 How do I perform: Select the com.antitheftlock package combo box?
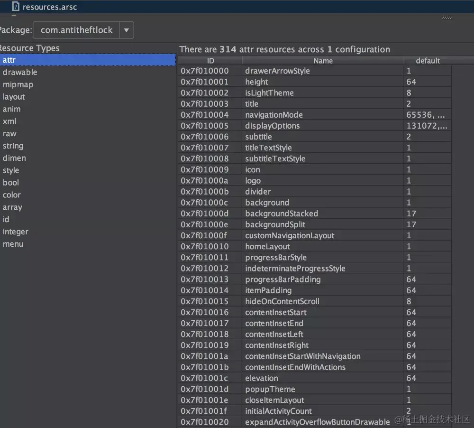coord(83,30)
